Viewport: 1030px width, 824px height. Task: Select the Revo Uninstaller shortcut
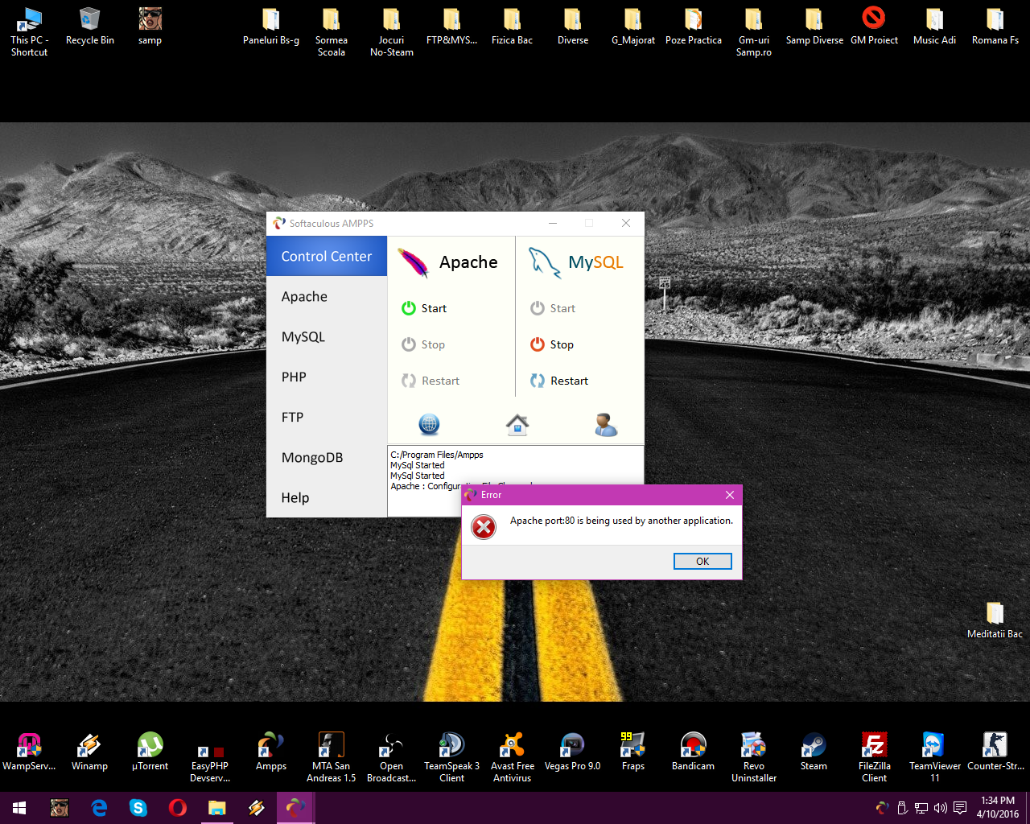click(x=754, y=758)
